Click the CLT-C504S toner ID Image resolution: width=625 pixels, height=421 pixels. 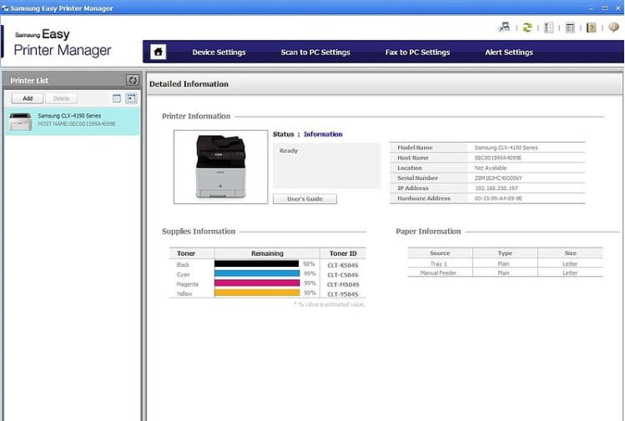click(343, 275)
